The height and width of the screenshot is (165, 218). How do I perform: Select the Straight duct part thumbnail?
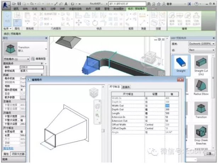(181, 65)
